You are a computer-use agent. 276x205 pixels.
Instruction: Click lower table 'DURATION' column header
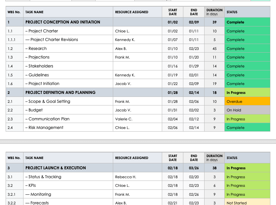(x=214, y=158)
